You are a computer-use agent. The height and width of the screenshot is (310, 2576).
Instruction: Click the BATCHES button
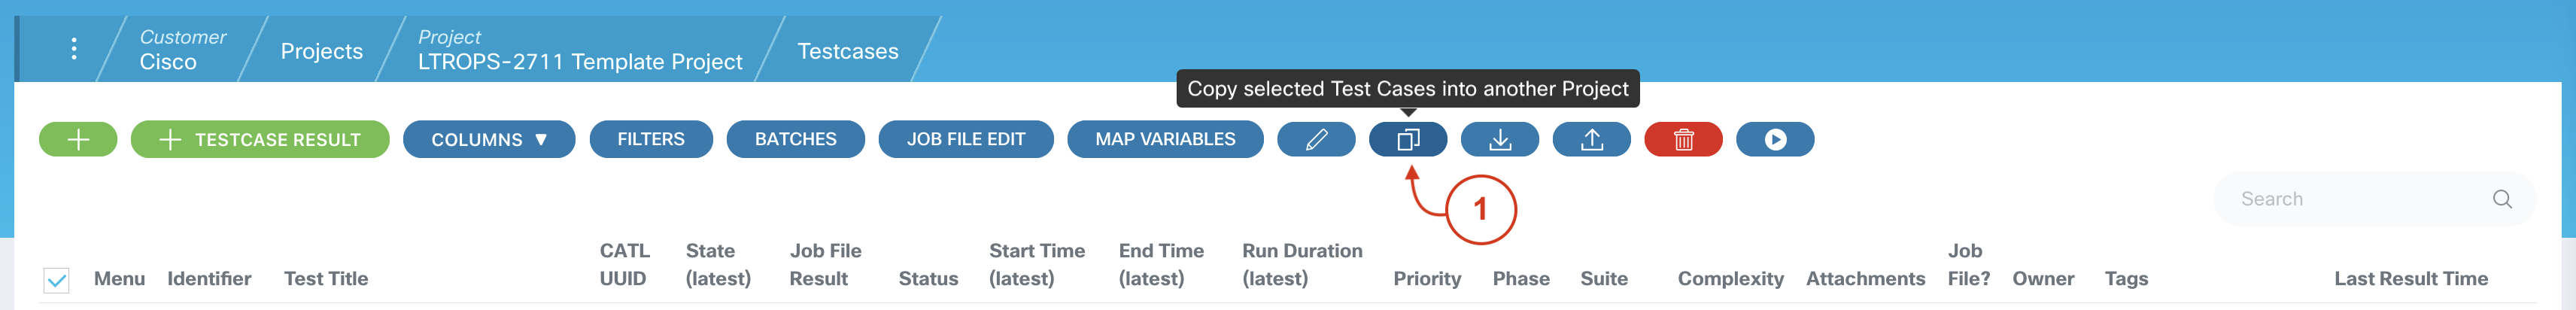[x=795, y=140]
